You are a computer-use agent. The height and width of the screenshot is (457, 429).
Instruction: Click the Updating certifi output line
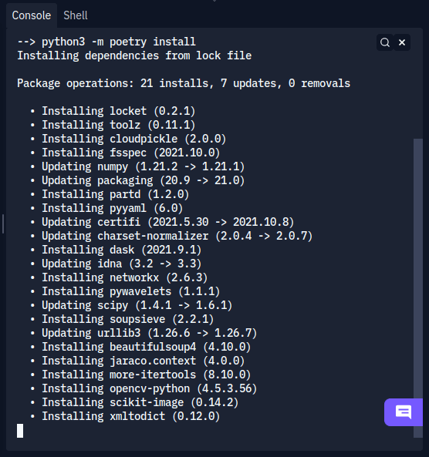(162, 222)
